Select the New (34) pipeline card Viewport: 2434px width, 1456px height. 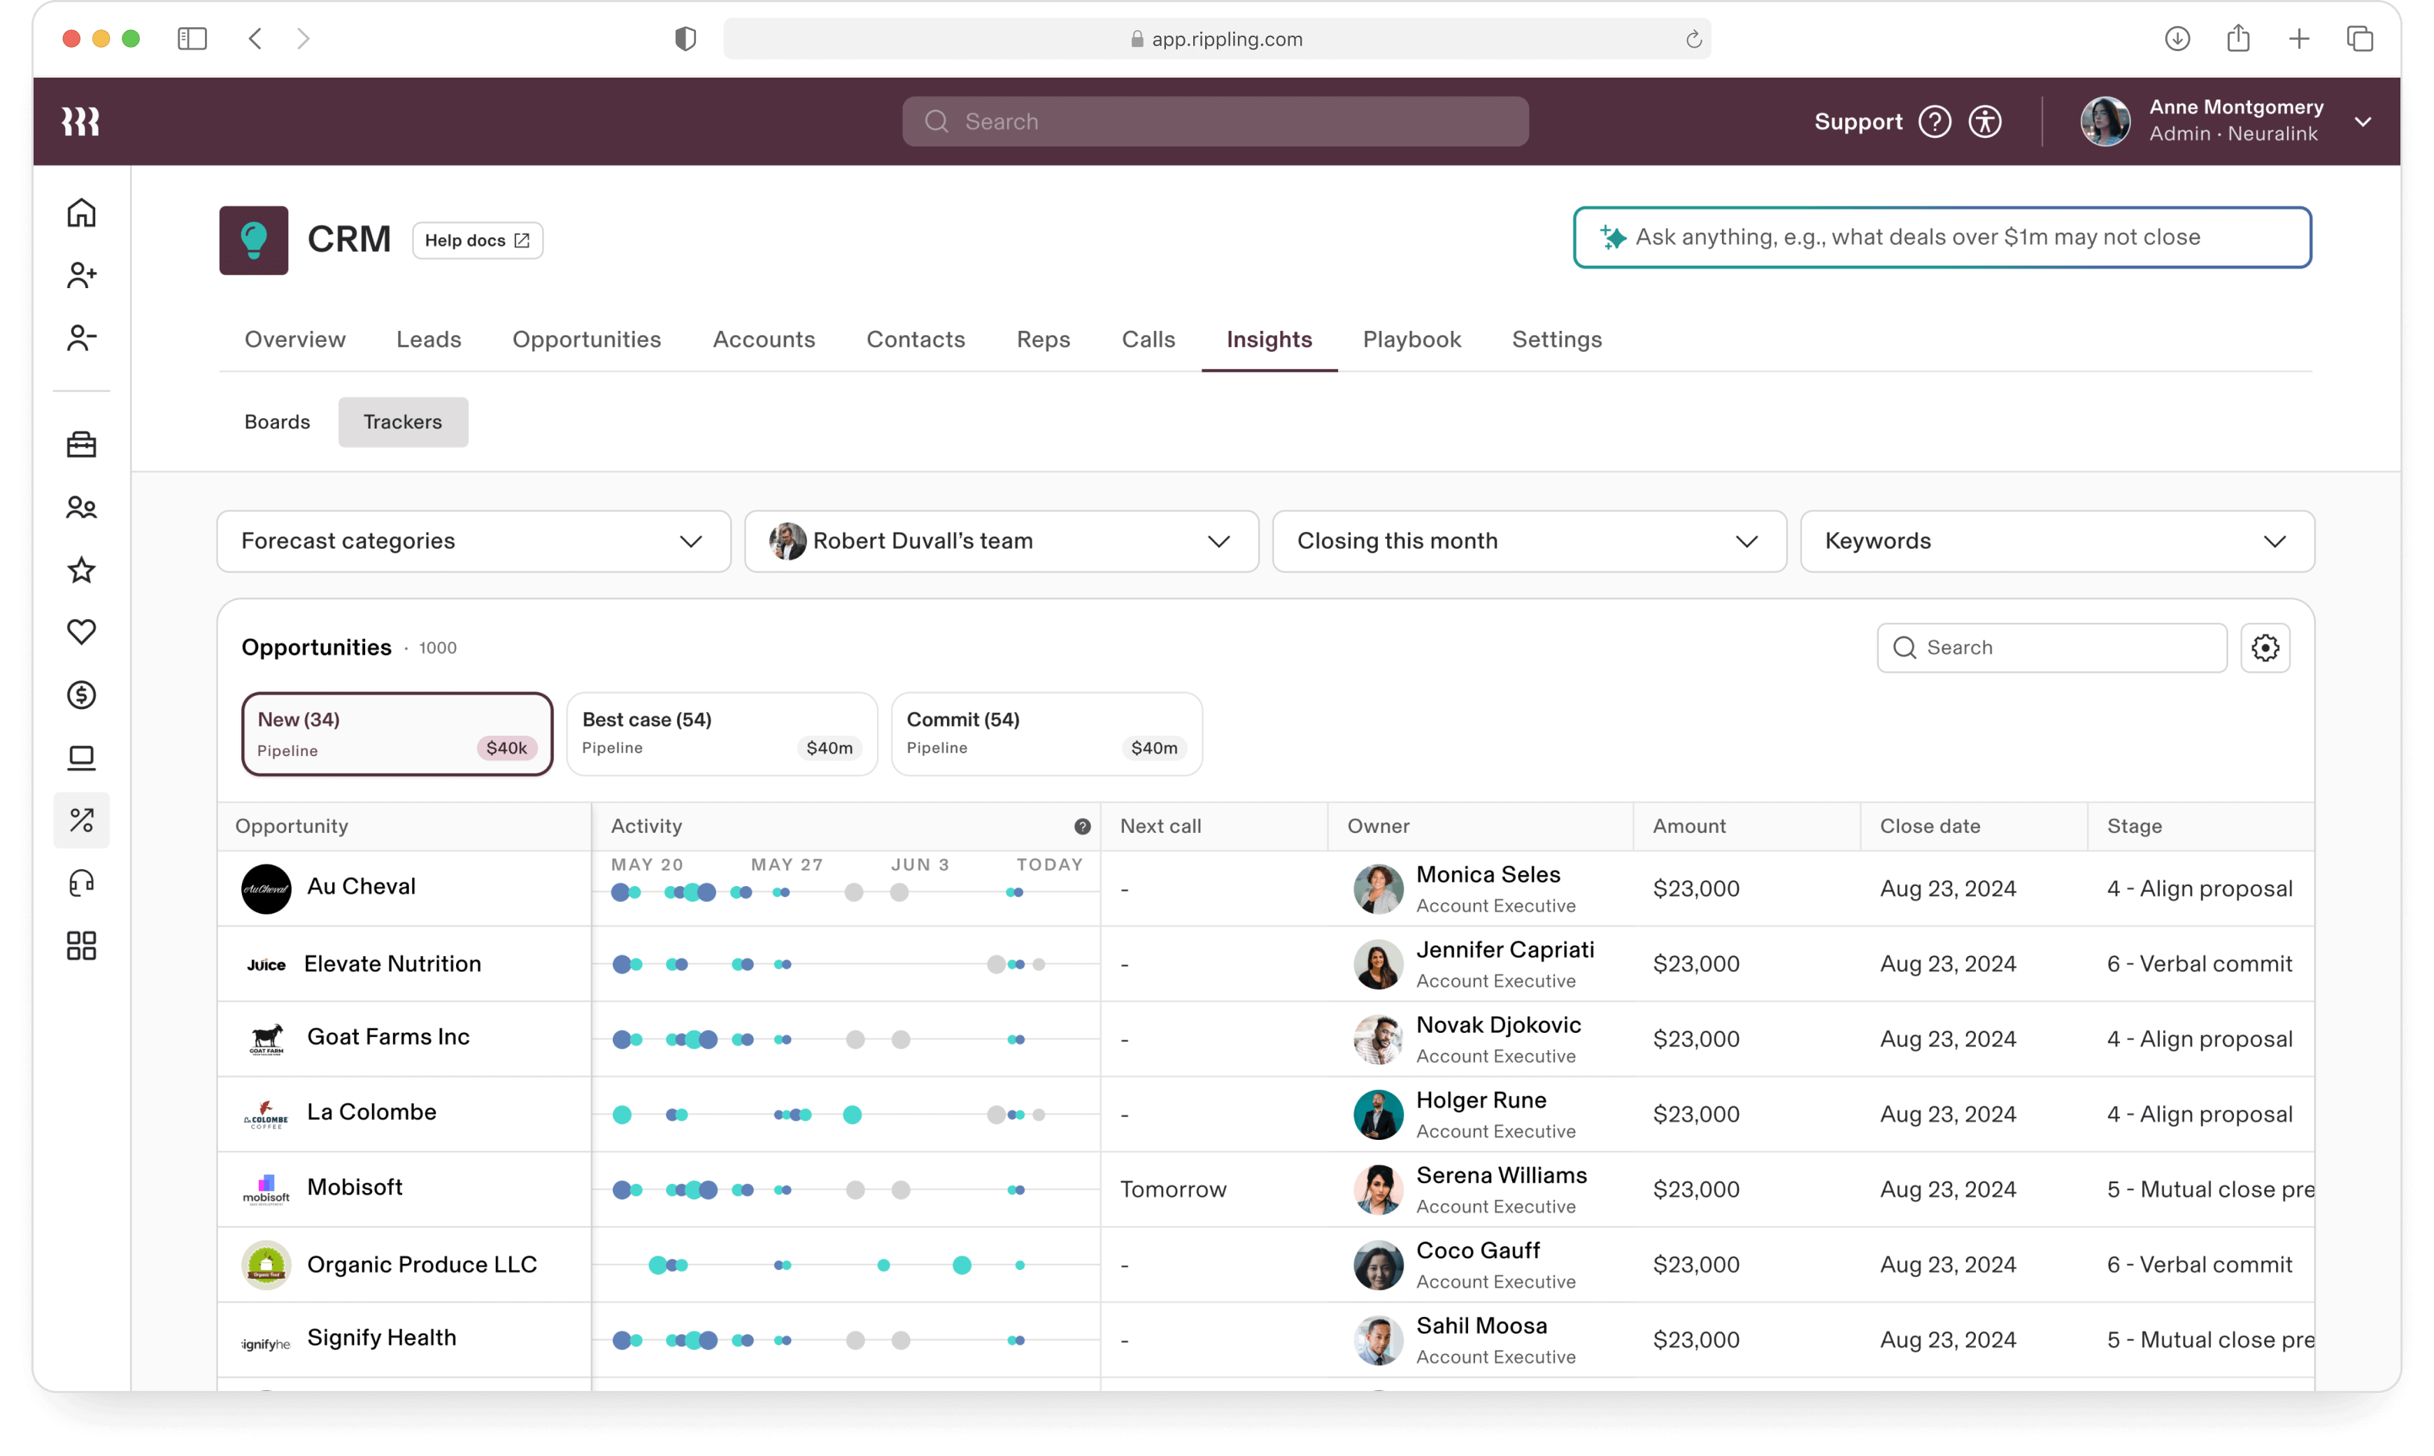[x=397, y=734]
